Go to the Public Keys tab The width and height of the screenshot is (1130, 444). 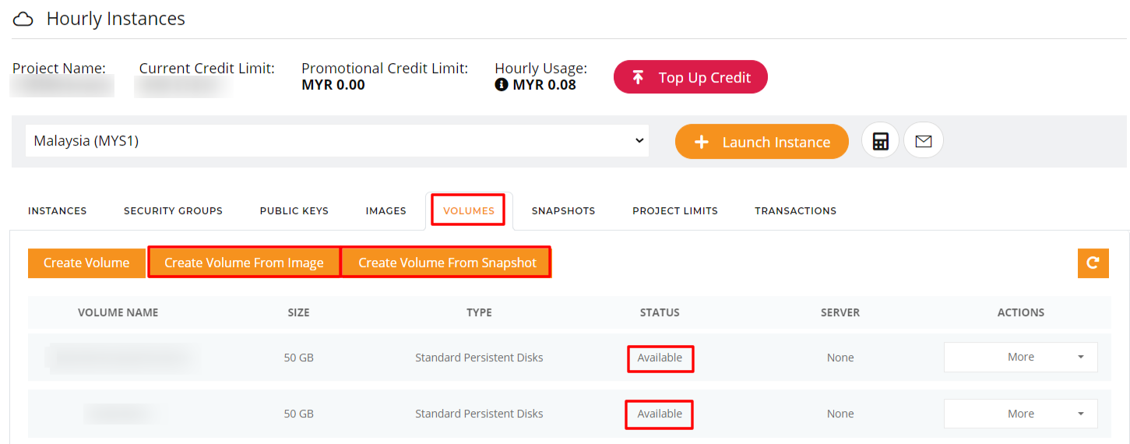coord(294,211)
